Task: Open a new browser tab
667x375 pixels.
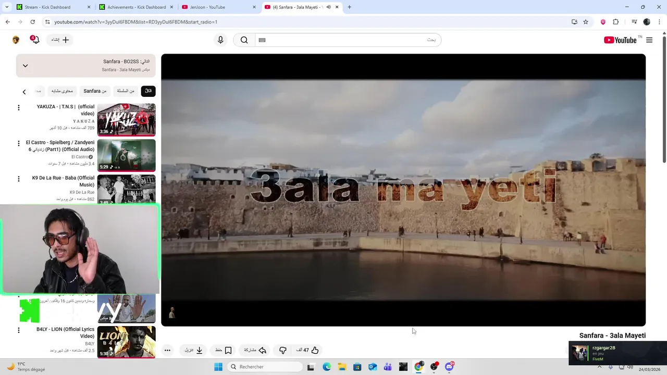Action: [x=349, y=7]
